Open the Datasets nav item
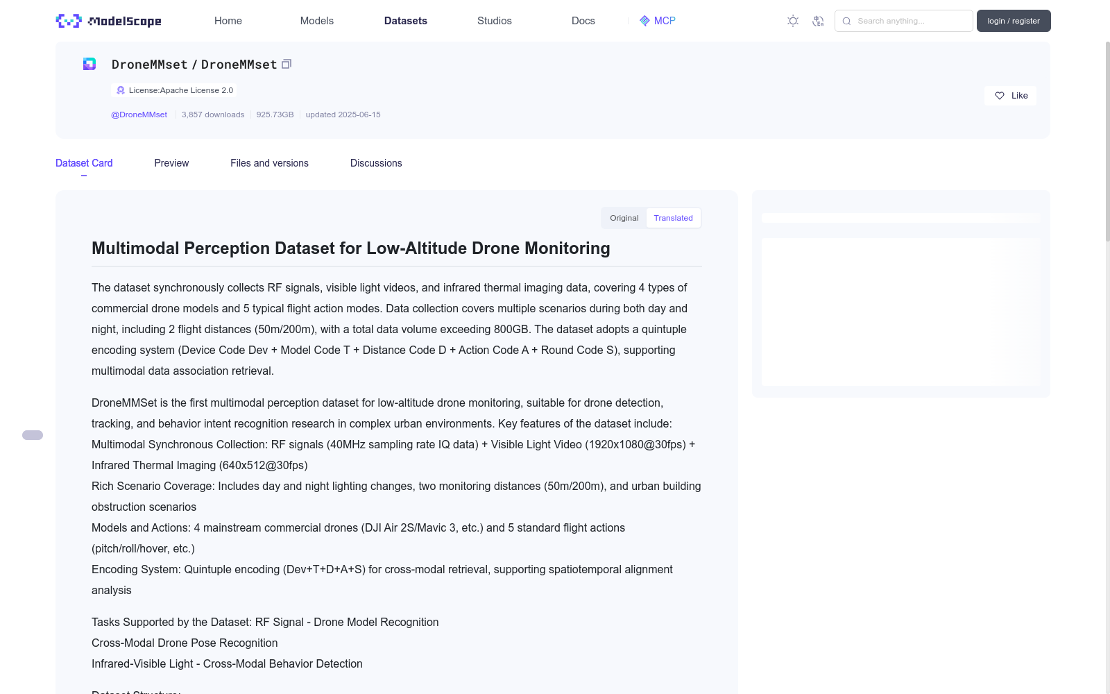Screen dimensions: 1110x694 click(406, 21)
